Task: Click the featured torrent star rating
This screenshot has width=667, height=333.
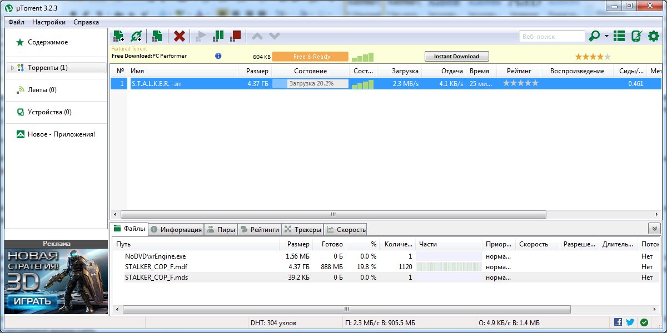Action: 593,57
